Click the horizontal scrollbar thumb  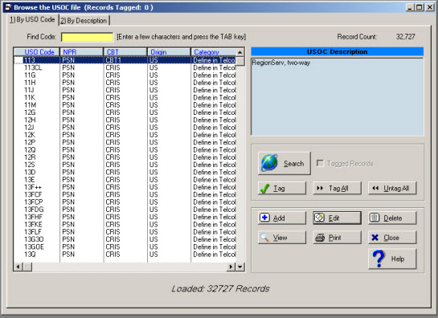tap(27, 267)
